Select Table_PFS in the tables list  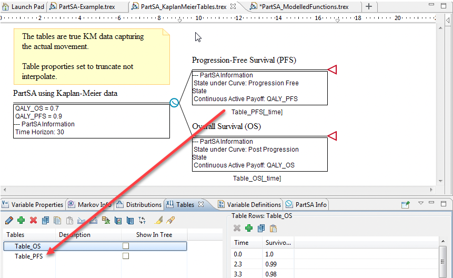coord(29,256)
